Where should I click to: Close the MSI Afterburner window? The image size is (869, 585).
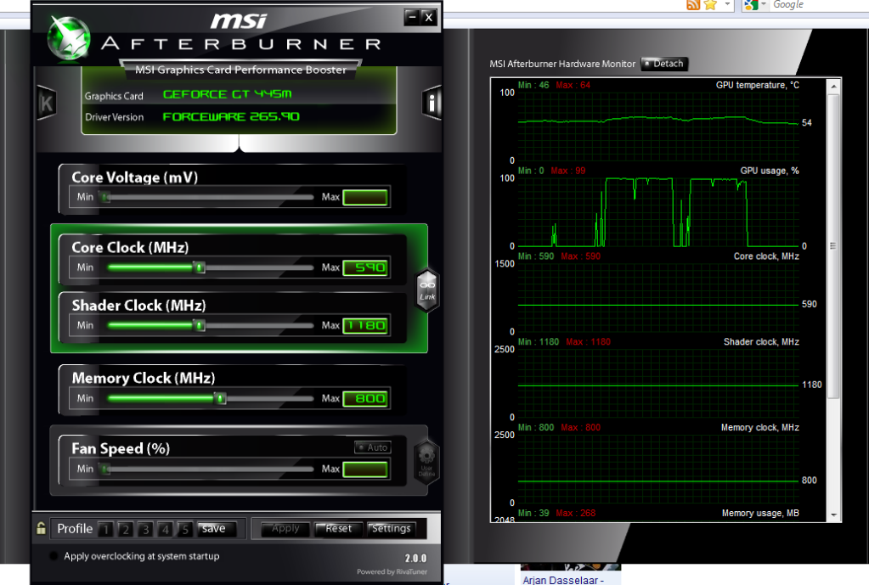click(428, 17)
